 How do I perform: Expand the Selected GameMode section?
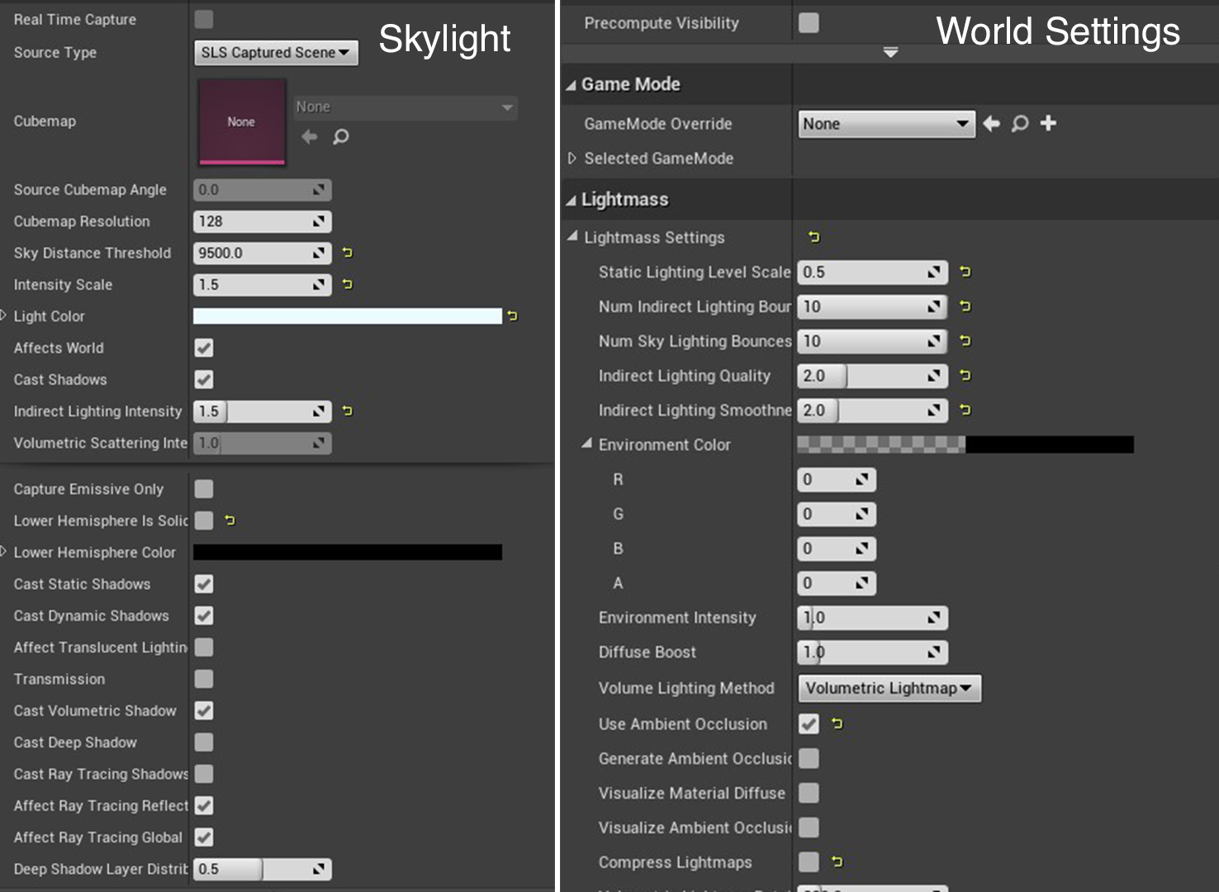pos(571,158)
